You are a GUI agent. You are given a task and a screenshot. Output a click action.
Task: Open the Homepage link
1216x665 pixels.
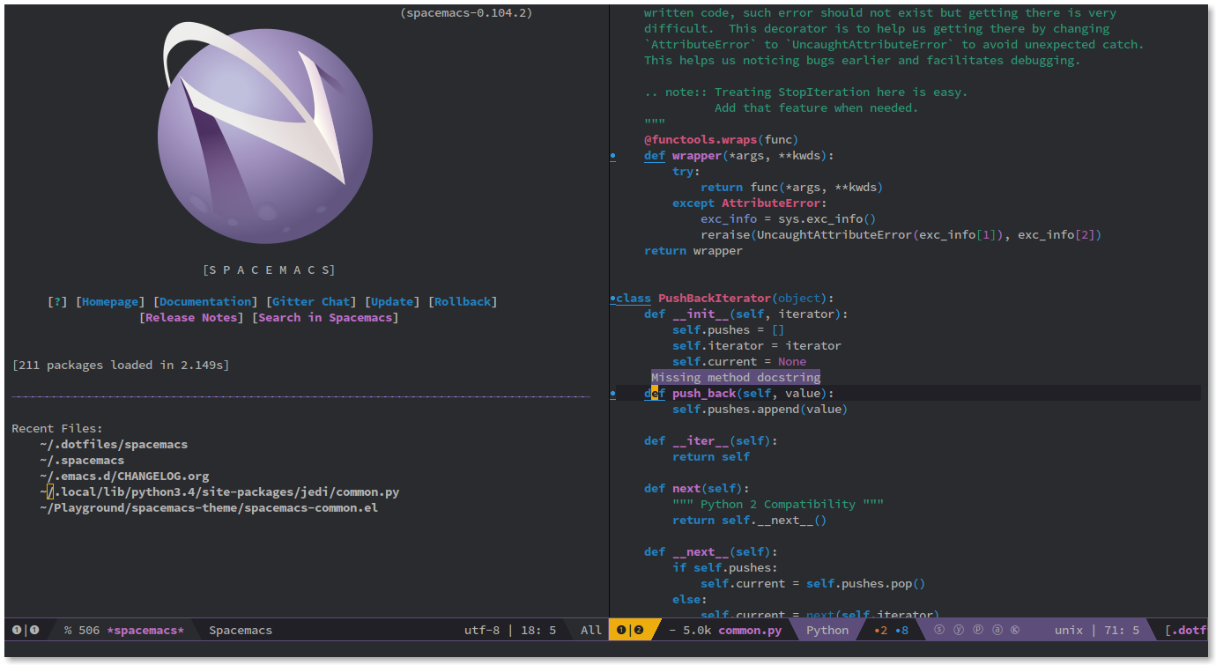coord(109,300)
